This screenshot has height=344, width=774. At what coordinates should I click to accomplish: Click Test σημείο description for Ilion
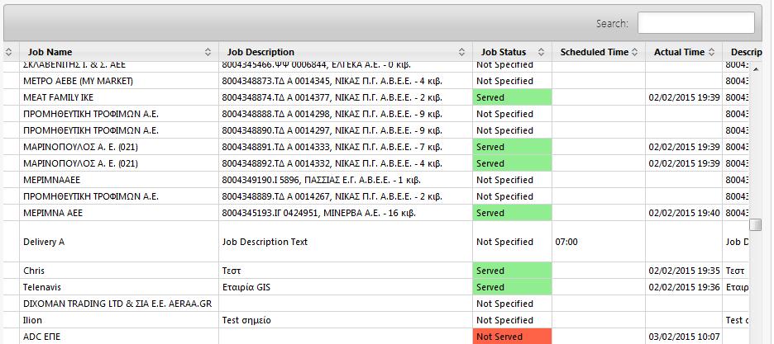pyautogui.click(x=246, y=320)
